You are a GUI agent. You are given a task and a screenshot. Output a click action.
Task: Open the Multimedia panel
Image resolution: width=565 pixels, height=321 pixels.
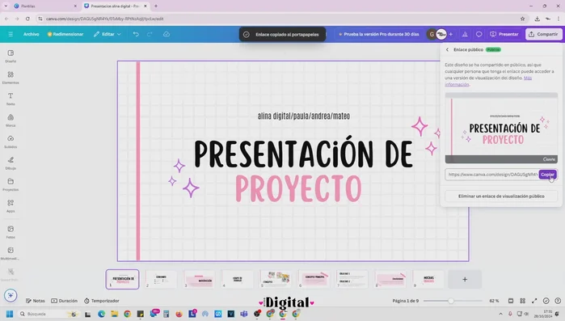tap(11, 253)
